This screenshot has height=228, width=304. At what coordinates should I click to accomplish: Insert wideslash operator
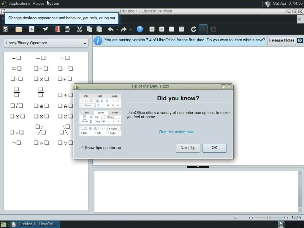click(x=41, y=129)
